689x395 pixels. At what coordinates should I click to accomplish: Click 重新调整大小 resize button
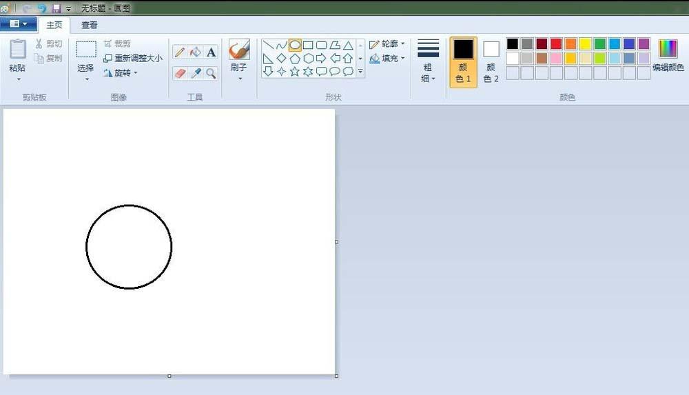click(134, 59)
